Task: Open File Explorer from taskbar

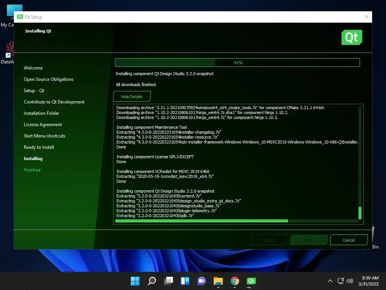Action: [218, 281]
